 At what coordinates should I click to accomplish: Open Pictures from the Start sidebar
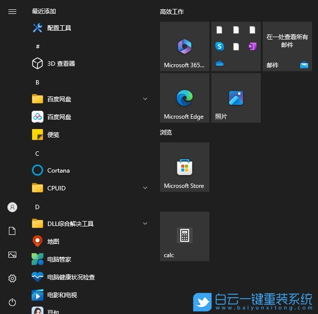click(x=12, y=255)
